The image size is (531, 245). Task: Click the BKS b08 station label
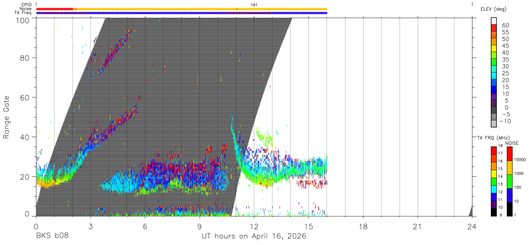tap(52, 236)
